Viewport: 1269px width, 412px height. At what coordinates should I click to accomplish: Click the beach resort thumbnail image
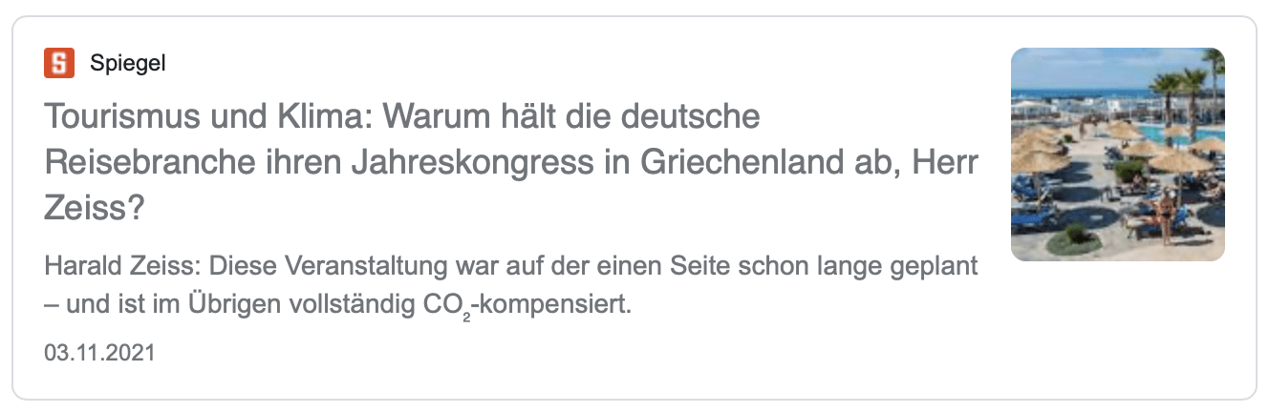[1117, 154]
